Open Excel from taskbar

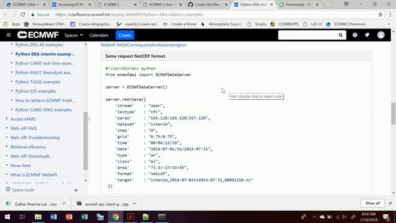[x=84, y=217]
